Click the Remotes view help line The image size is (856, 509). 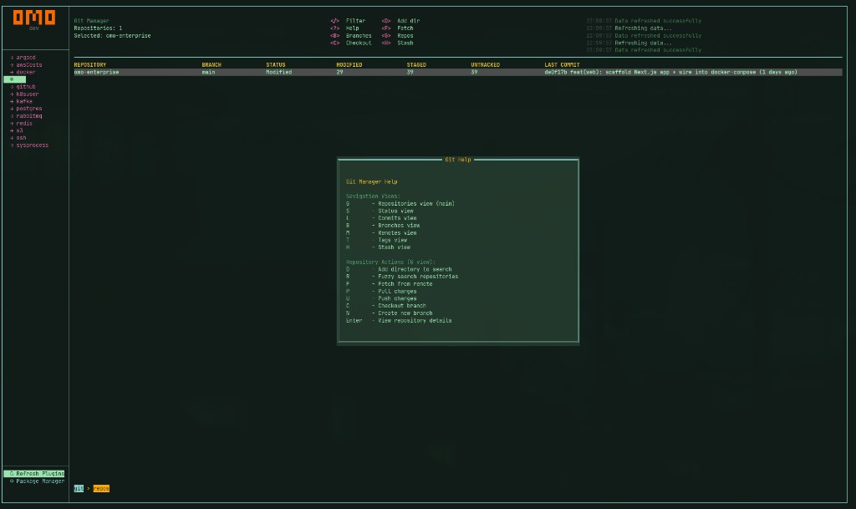[x=381, y=233]
